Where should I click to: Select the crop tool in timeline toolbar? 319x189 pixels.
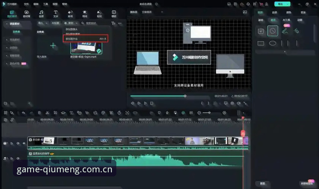(x=55, y=113)
